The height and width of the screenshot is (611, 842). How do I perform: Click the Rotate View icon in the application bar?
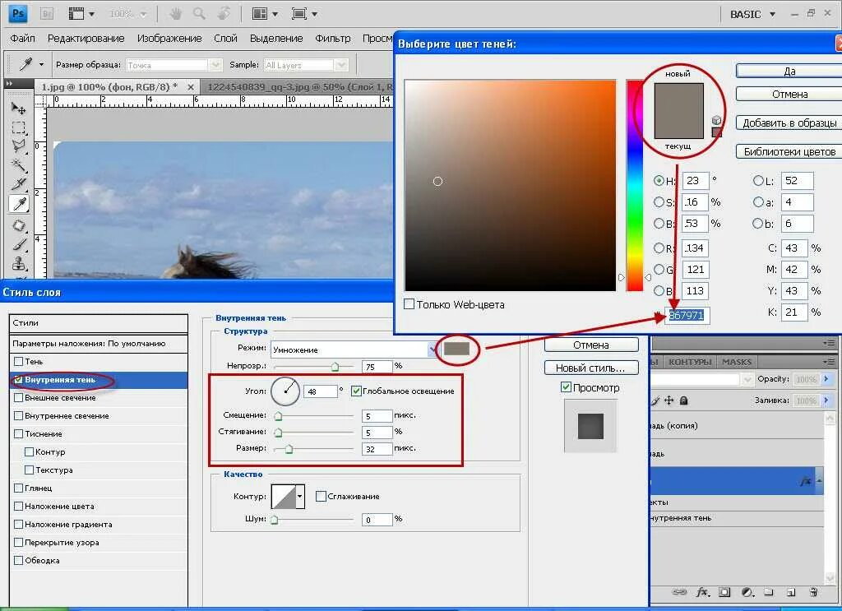pos(224,14)
